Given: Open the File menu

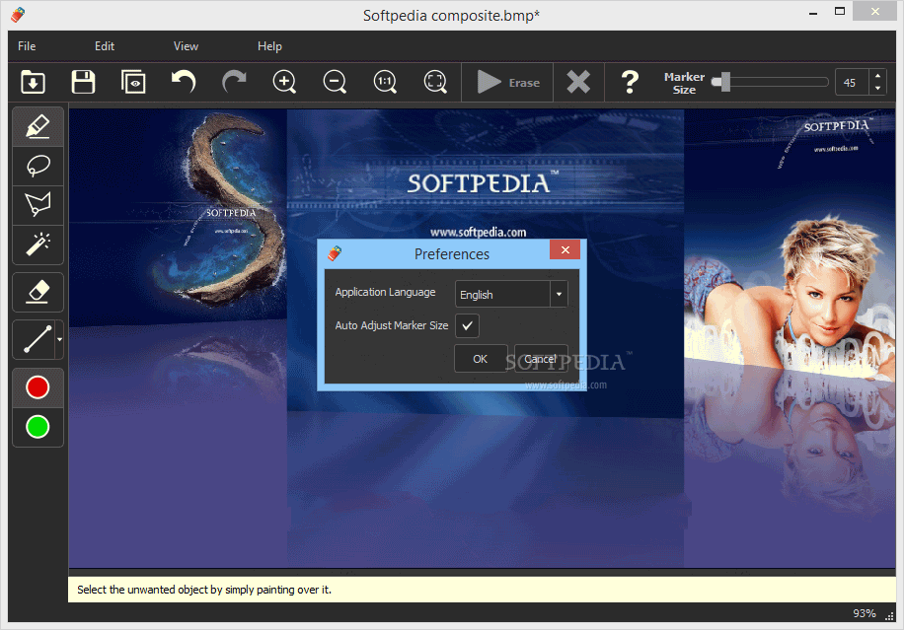Looking at the screenshot, I should coord(27,46).
